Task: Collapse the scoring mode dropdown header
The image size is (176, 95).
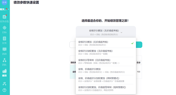Action: coord(106,32)
